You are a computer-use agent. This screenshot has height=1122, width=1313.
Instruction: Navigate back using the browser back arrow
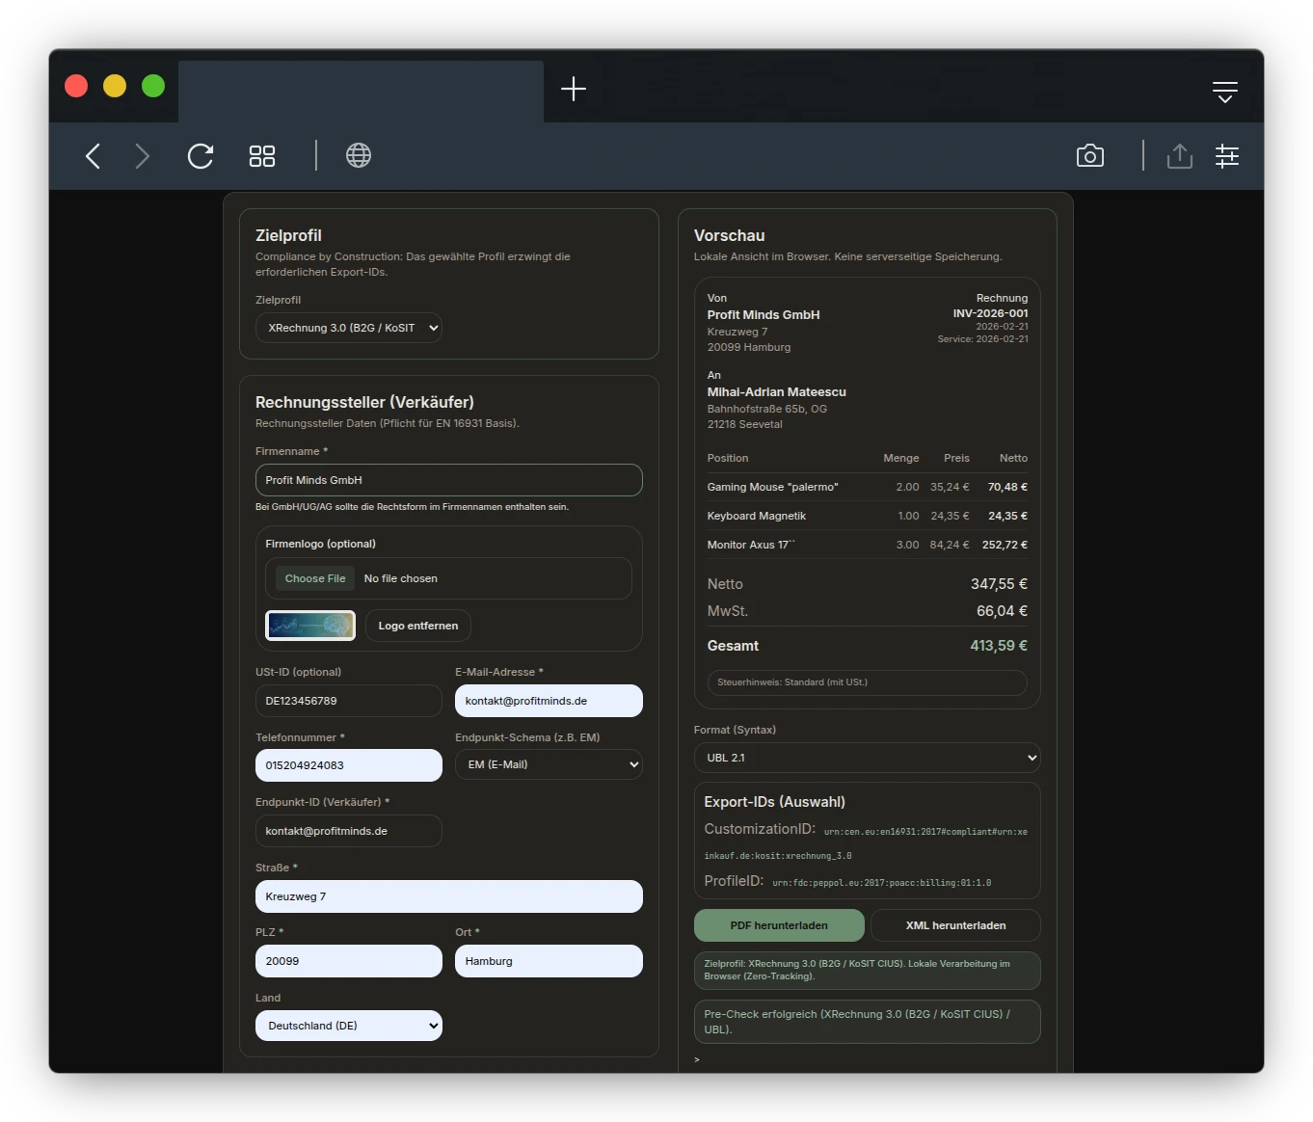93,155
